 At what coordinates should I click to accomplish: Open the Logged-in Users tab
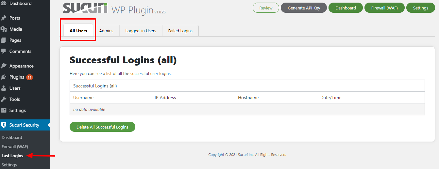point(141,31)
